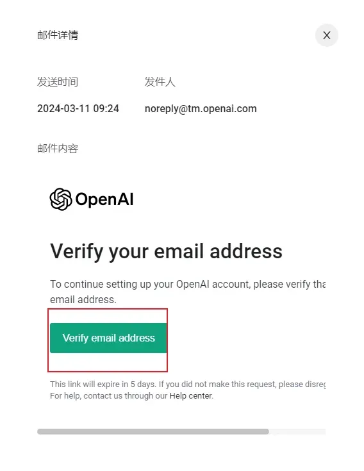Click the 邮件内容 section label
The height and width of the screenshot is (471, 364).
point(58,149)
